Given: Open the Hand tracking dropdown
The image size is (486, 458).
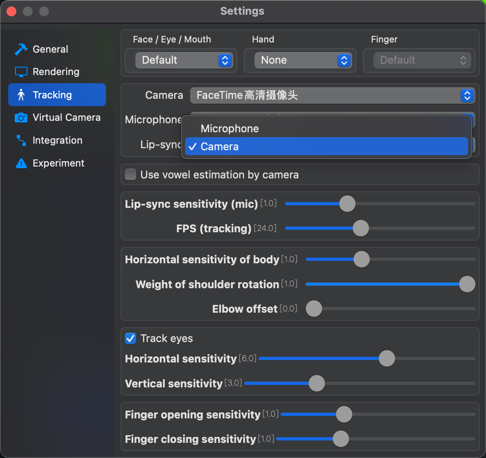Looking at the screenshot, I should [x=303, y=60].
